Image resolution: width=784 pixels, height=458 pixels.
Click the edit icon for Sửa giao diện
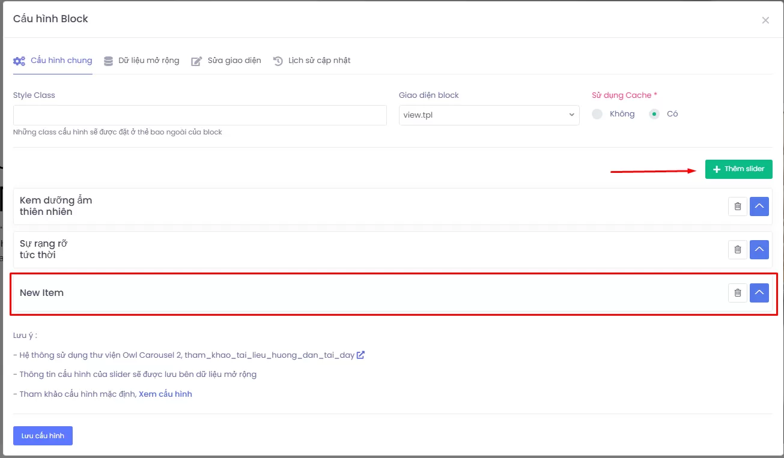click(x=196, y=61)
